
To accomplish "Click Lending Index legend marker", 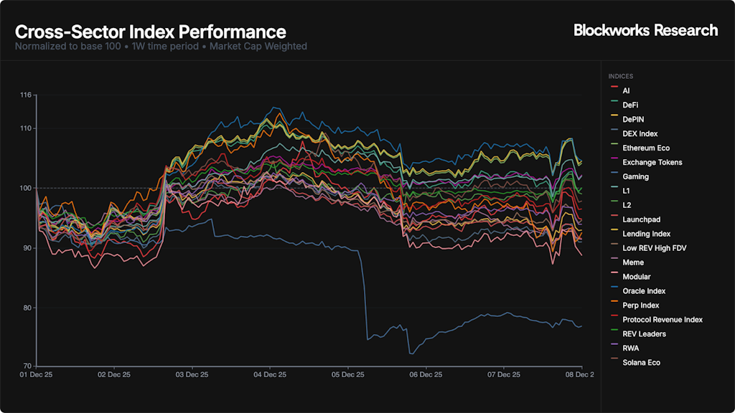I will click(x=614, y=234).
